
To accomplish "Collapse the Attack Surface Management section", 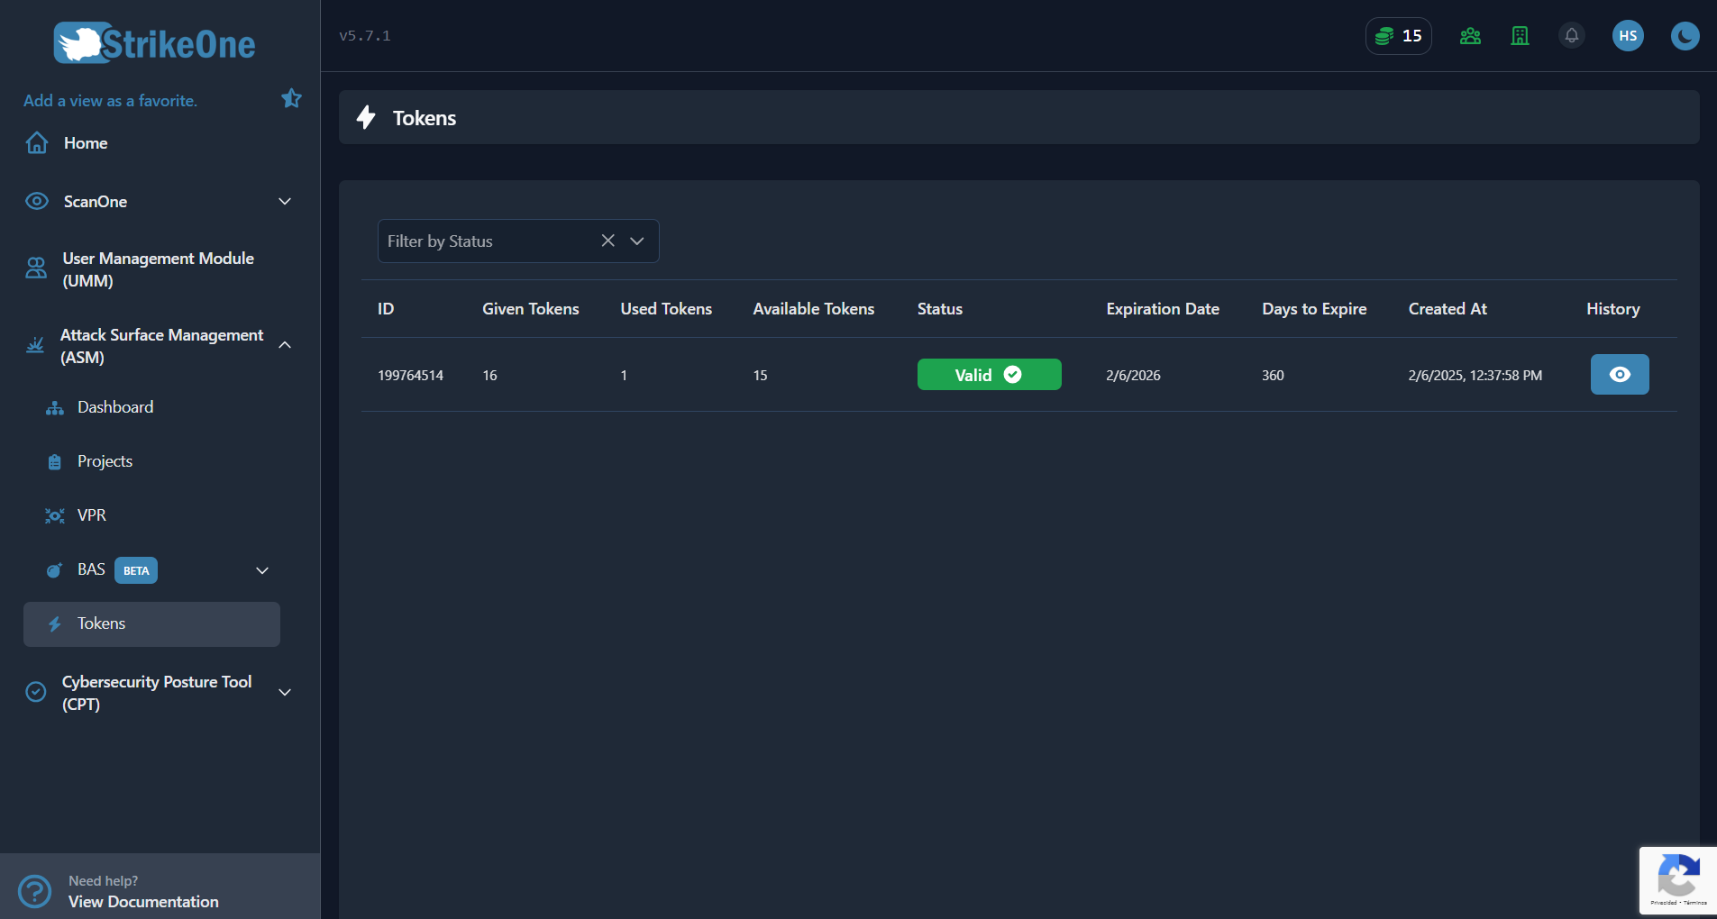I will click(x=284, y=345).
